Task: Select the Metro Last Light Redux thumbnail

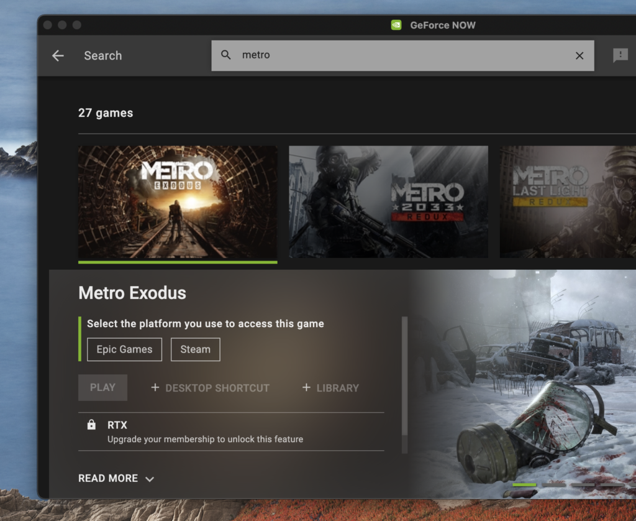Action: (568, 202)
